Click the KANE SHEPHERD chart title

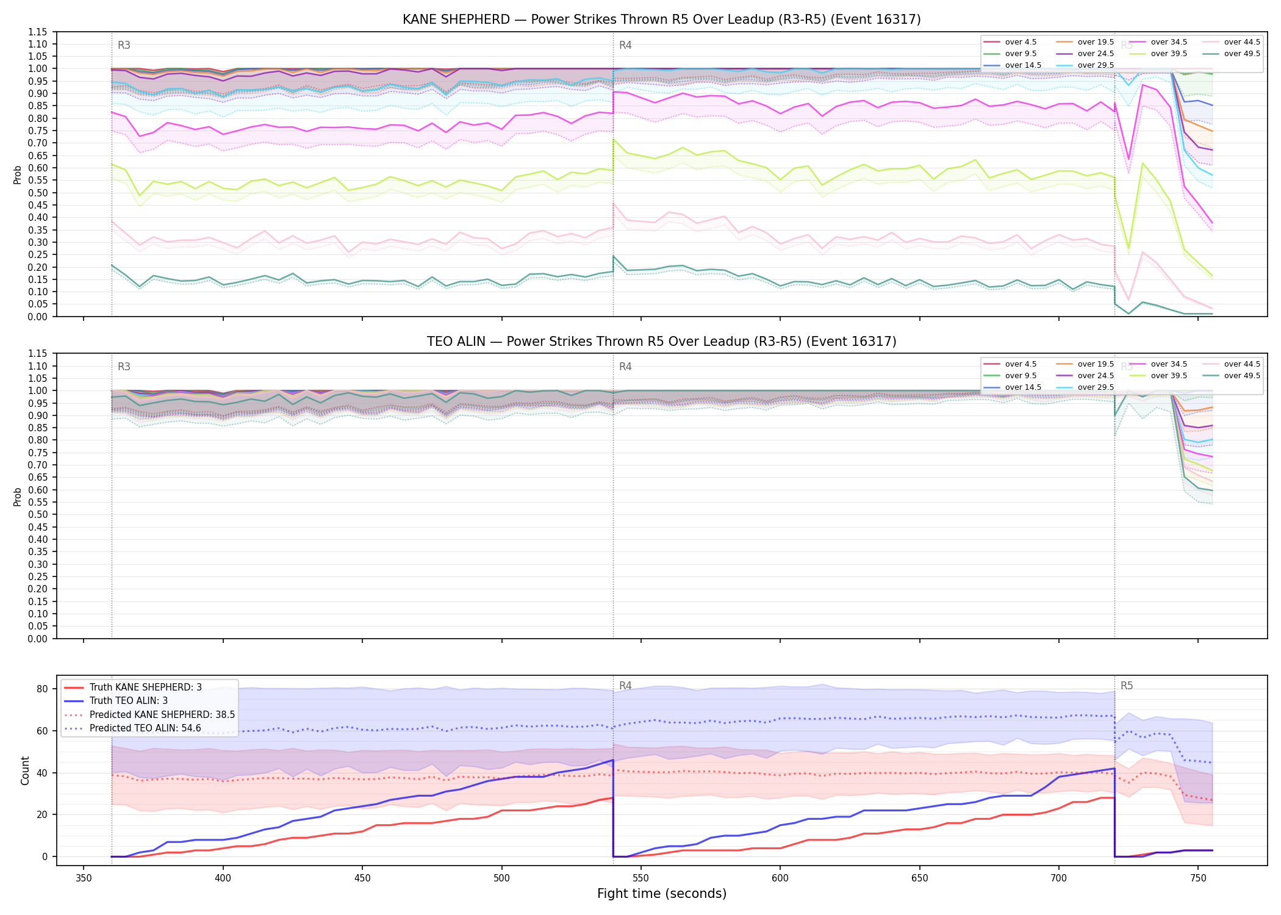(x=661, y=20)
